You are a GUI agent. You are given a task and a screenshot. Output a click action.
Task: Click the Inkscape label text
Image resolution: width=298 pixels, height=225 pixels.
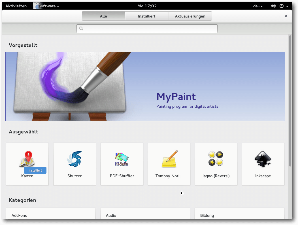tap(263, 176)
